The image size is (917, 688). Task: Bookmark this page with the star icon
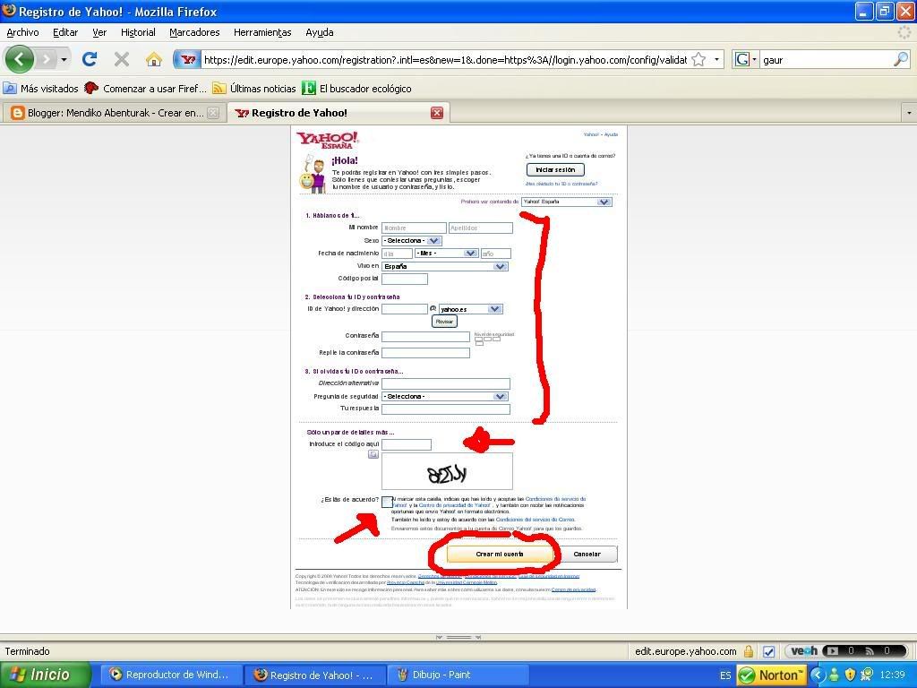tap(698, 60)
